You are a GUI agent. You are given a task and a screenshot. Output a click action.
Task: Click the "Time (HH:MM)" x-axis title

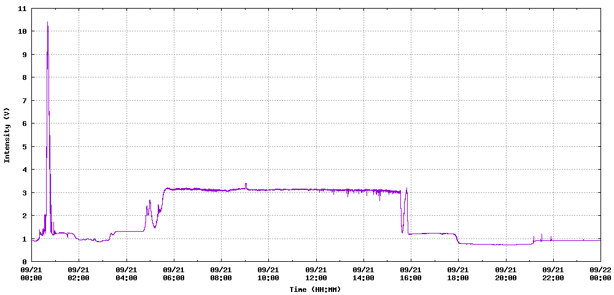315,289
